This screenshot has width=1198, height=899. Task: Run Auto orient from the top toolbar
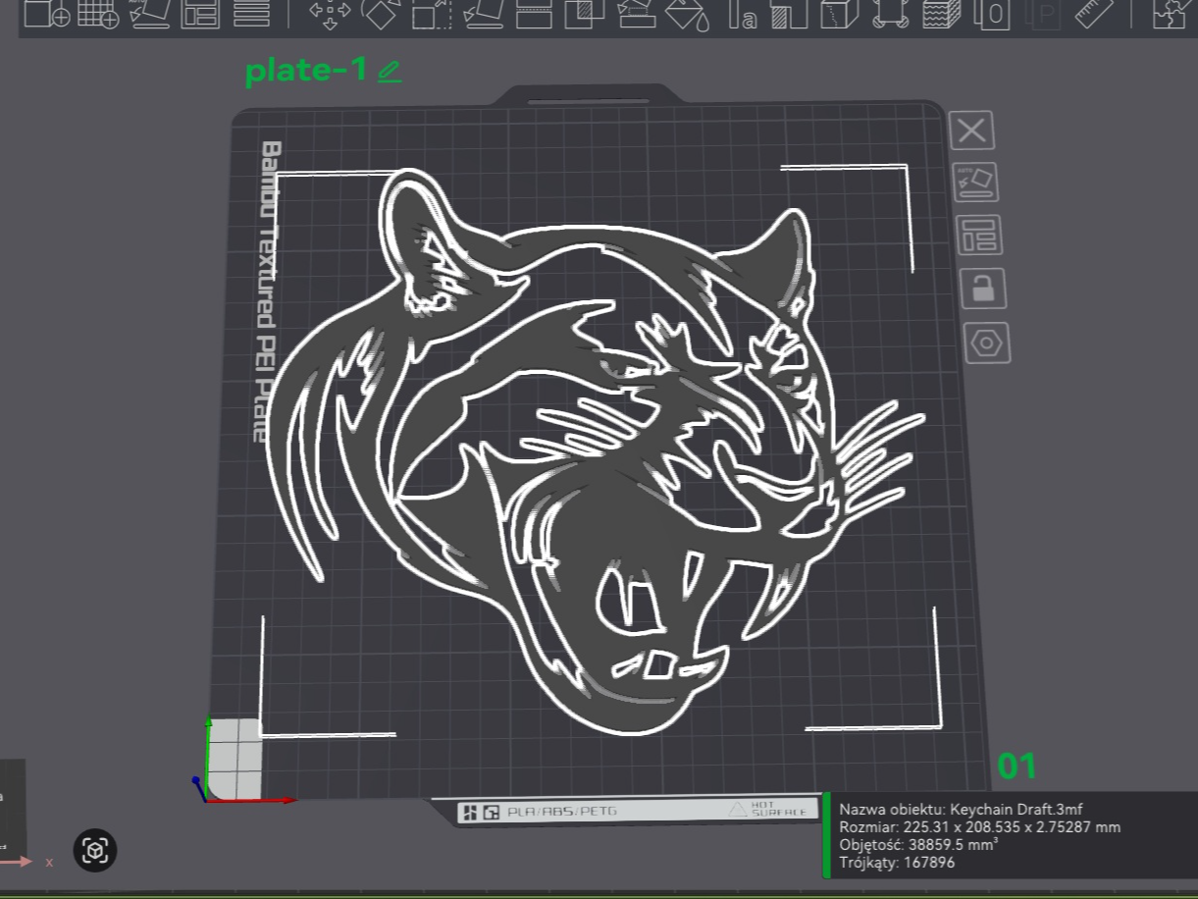[x=149, y=14]
